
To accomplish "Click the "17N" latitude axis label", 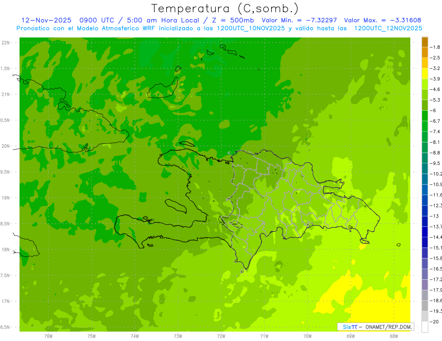I will coord(6,302).
